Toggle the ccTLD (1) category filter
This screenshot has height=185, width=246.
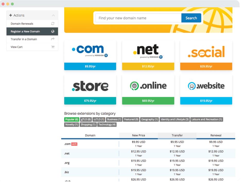[x=99, y=119]
